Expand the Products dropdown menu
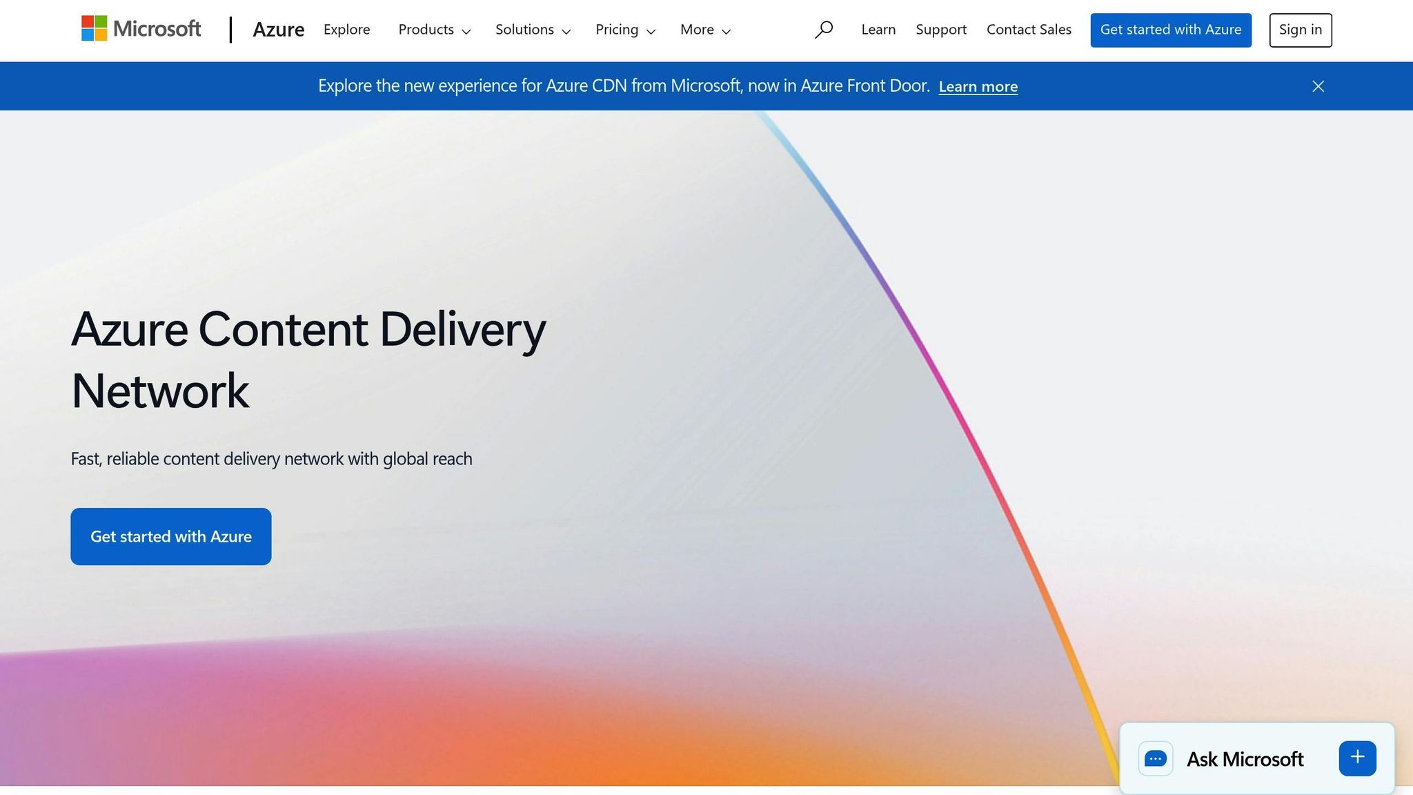 point(434,30)
